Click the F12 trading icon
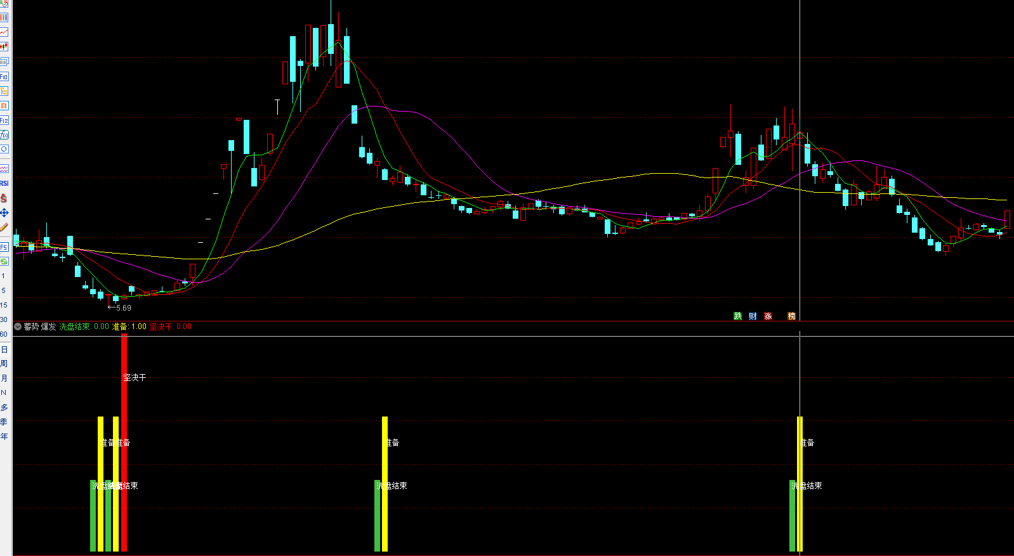Viewport: 1014px width, 556px height. point(4,120)
